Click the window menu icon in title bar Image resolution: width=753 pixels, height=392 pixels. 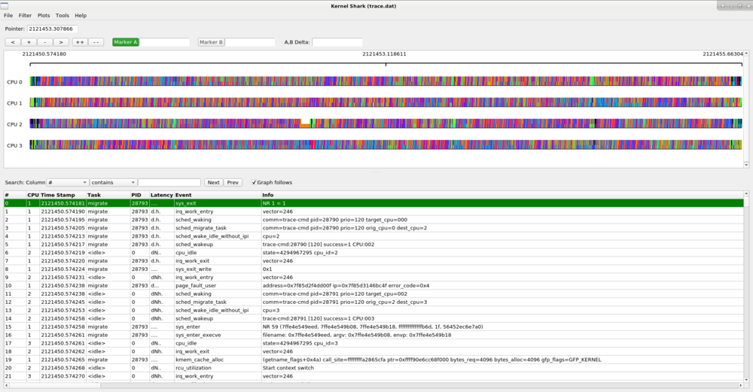pos(5,5)
